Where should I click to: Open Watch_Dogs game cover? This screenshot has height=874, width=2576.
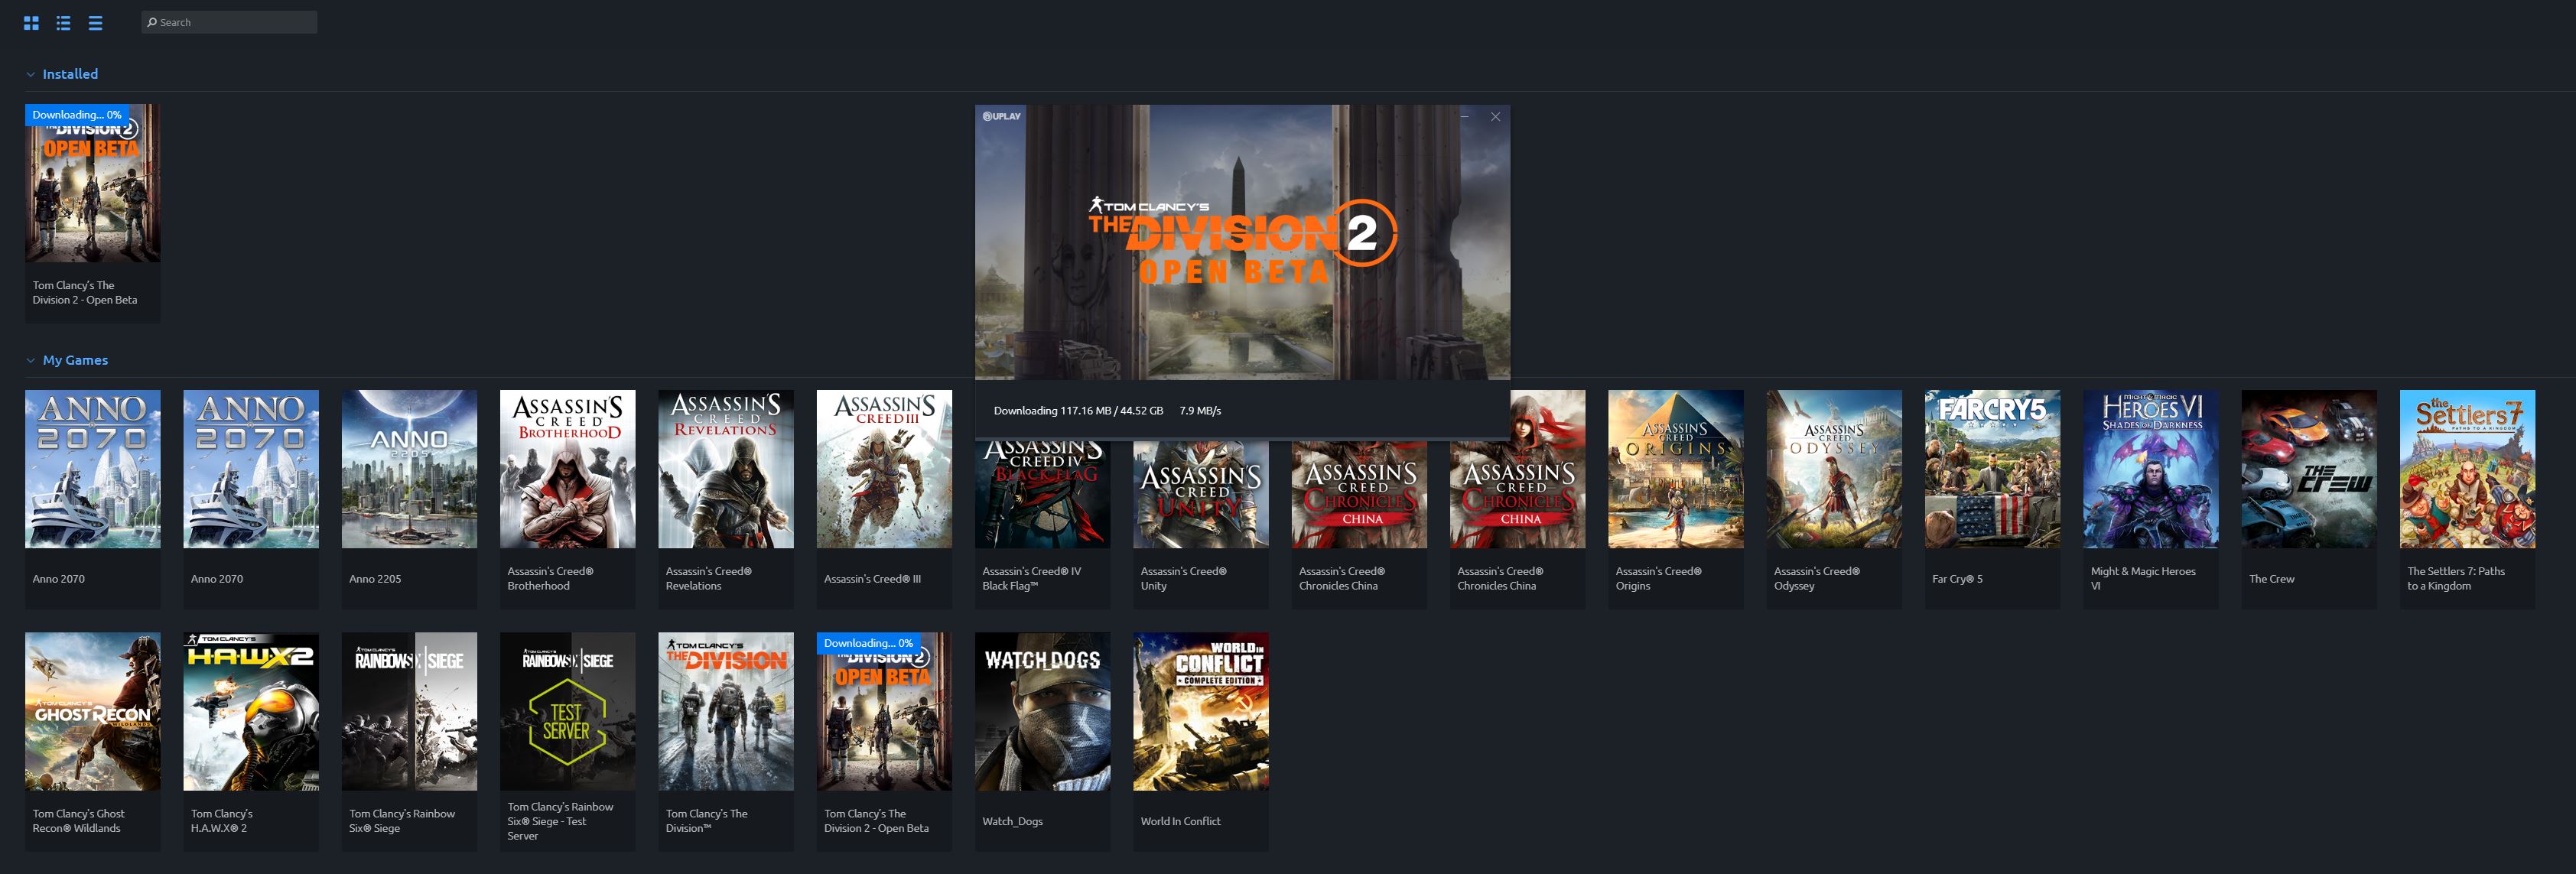coord(1042,711)
